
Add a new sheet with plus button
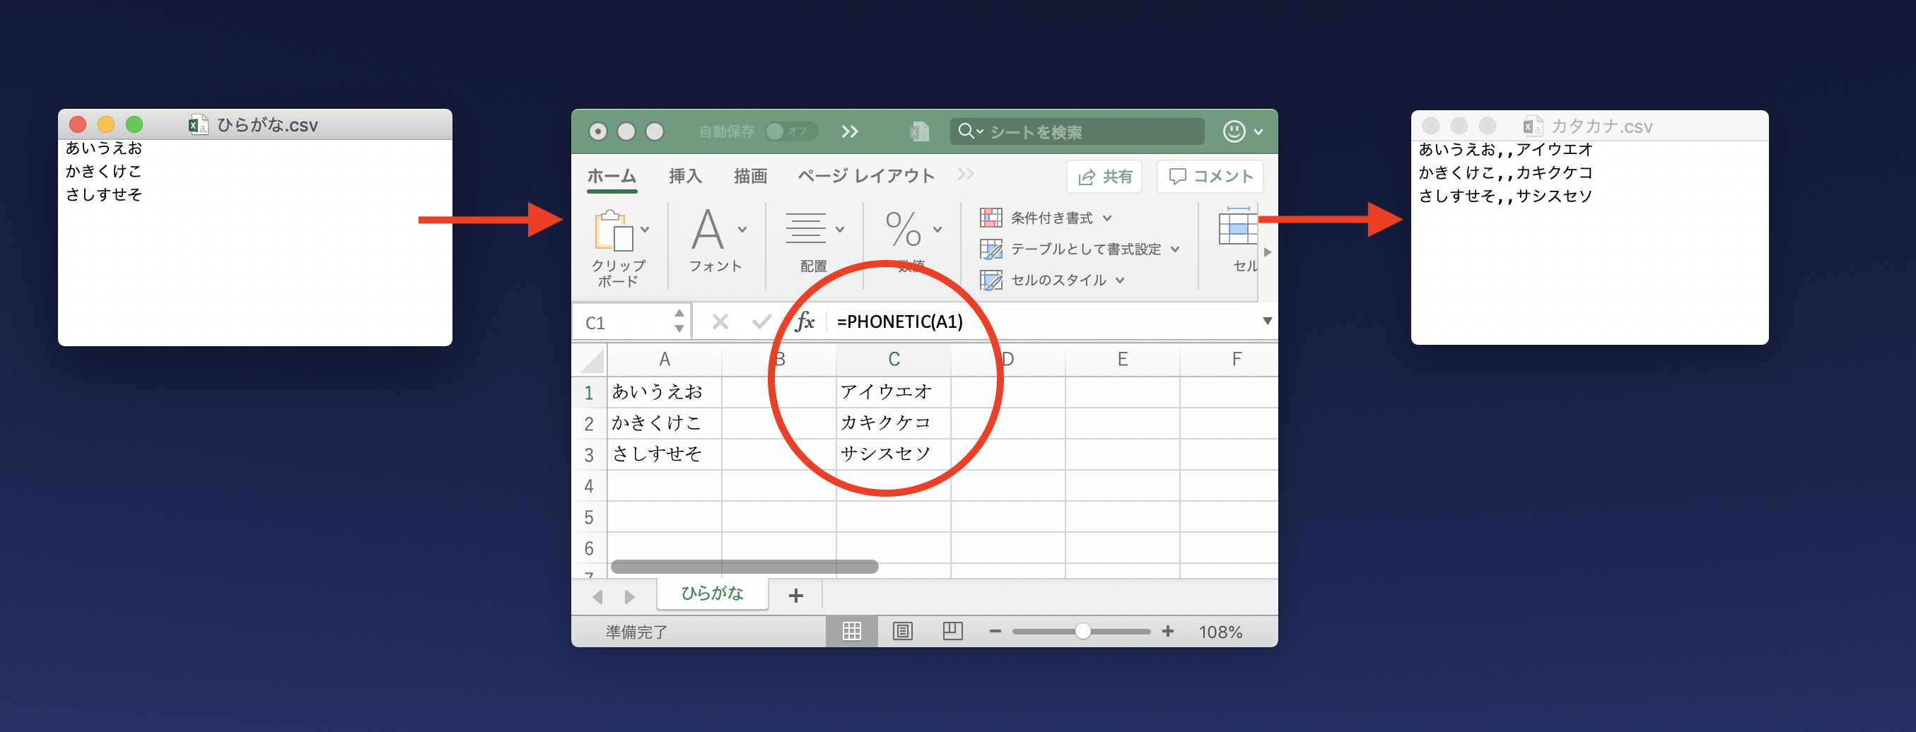[796, 595]
